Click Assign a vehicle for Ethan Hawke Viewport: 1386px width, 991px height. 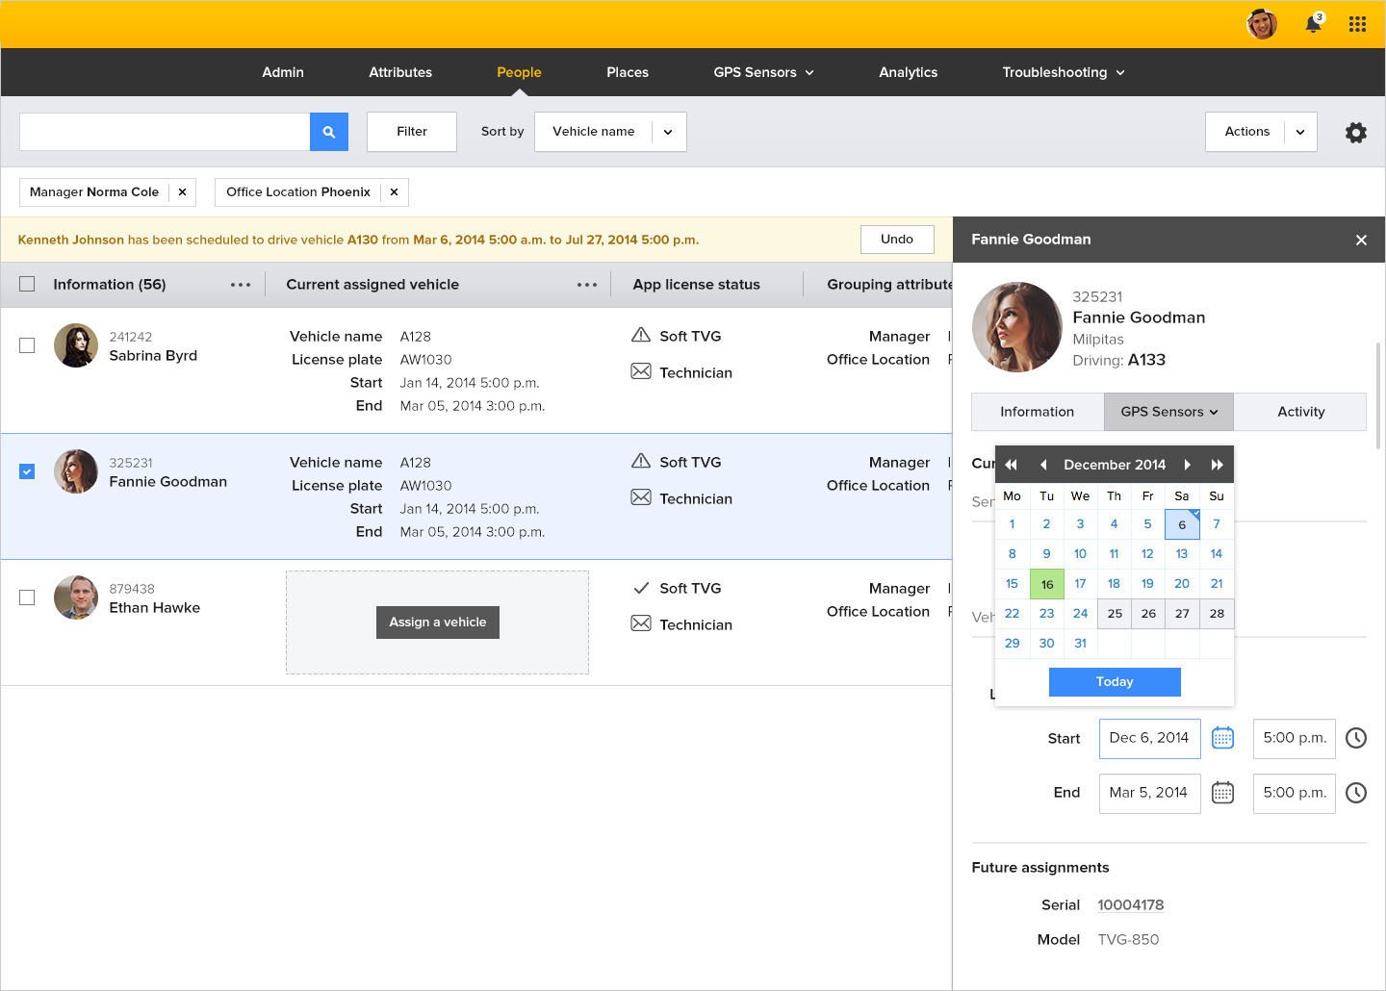pyautogui.click(x=438, y=623)
